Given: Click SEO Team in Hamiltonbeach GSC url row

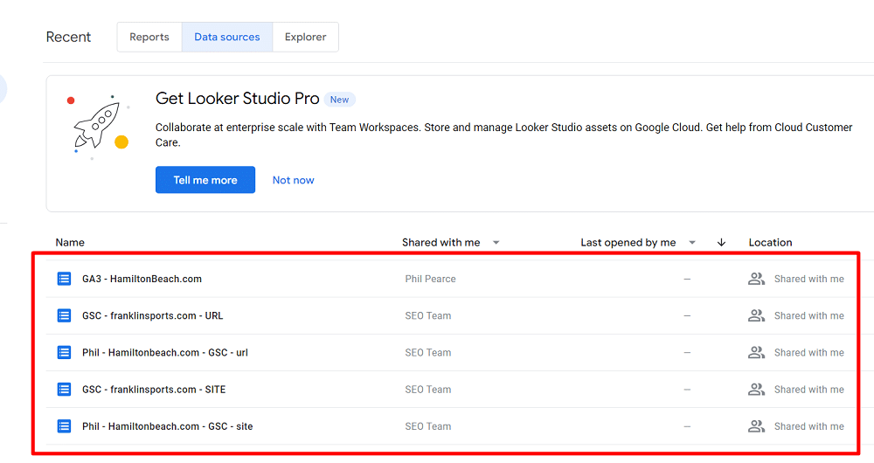Looking at the screenshot, I should click(x=428, y=352).
